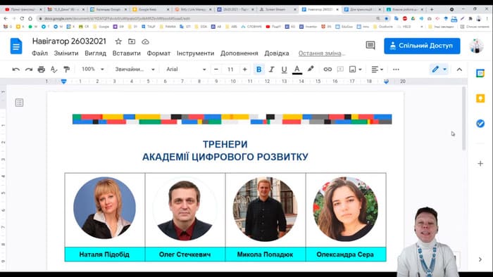Viewport: 493px width, 277px height.
Task: Open the text color picker
Action: click(297, 70)
